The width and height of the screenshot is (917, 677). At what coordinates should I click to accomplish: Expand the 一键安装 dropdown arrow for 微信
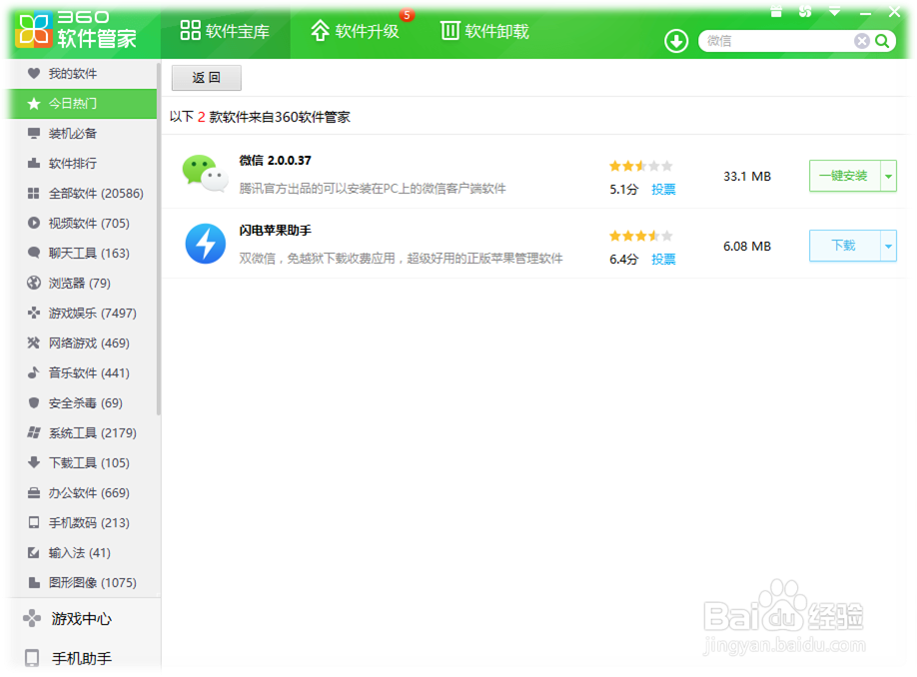click(888, 176)
